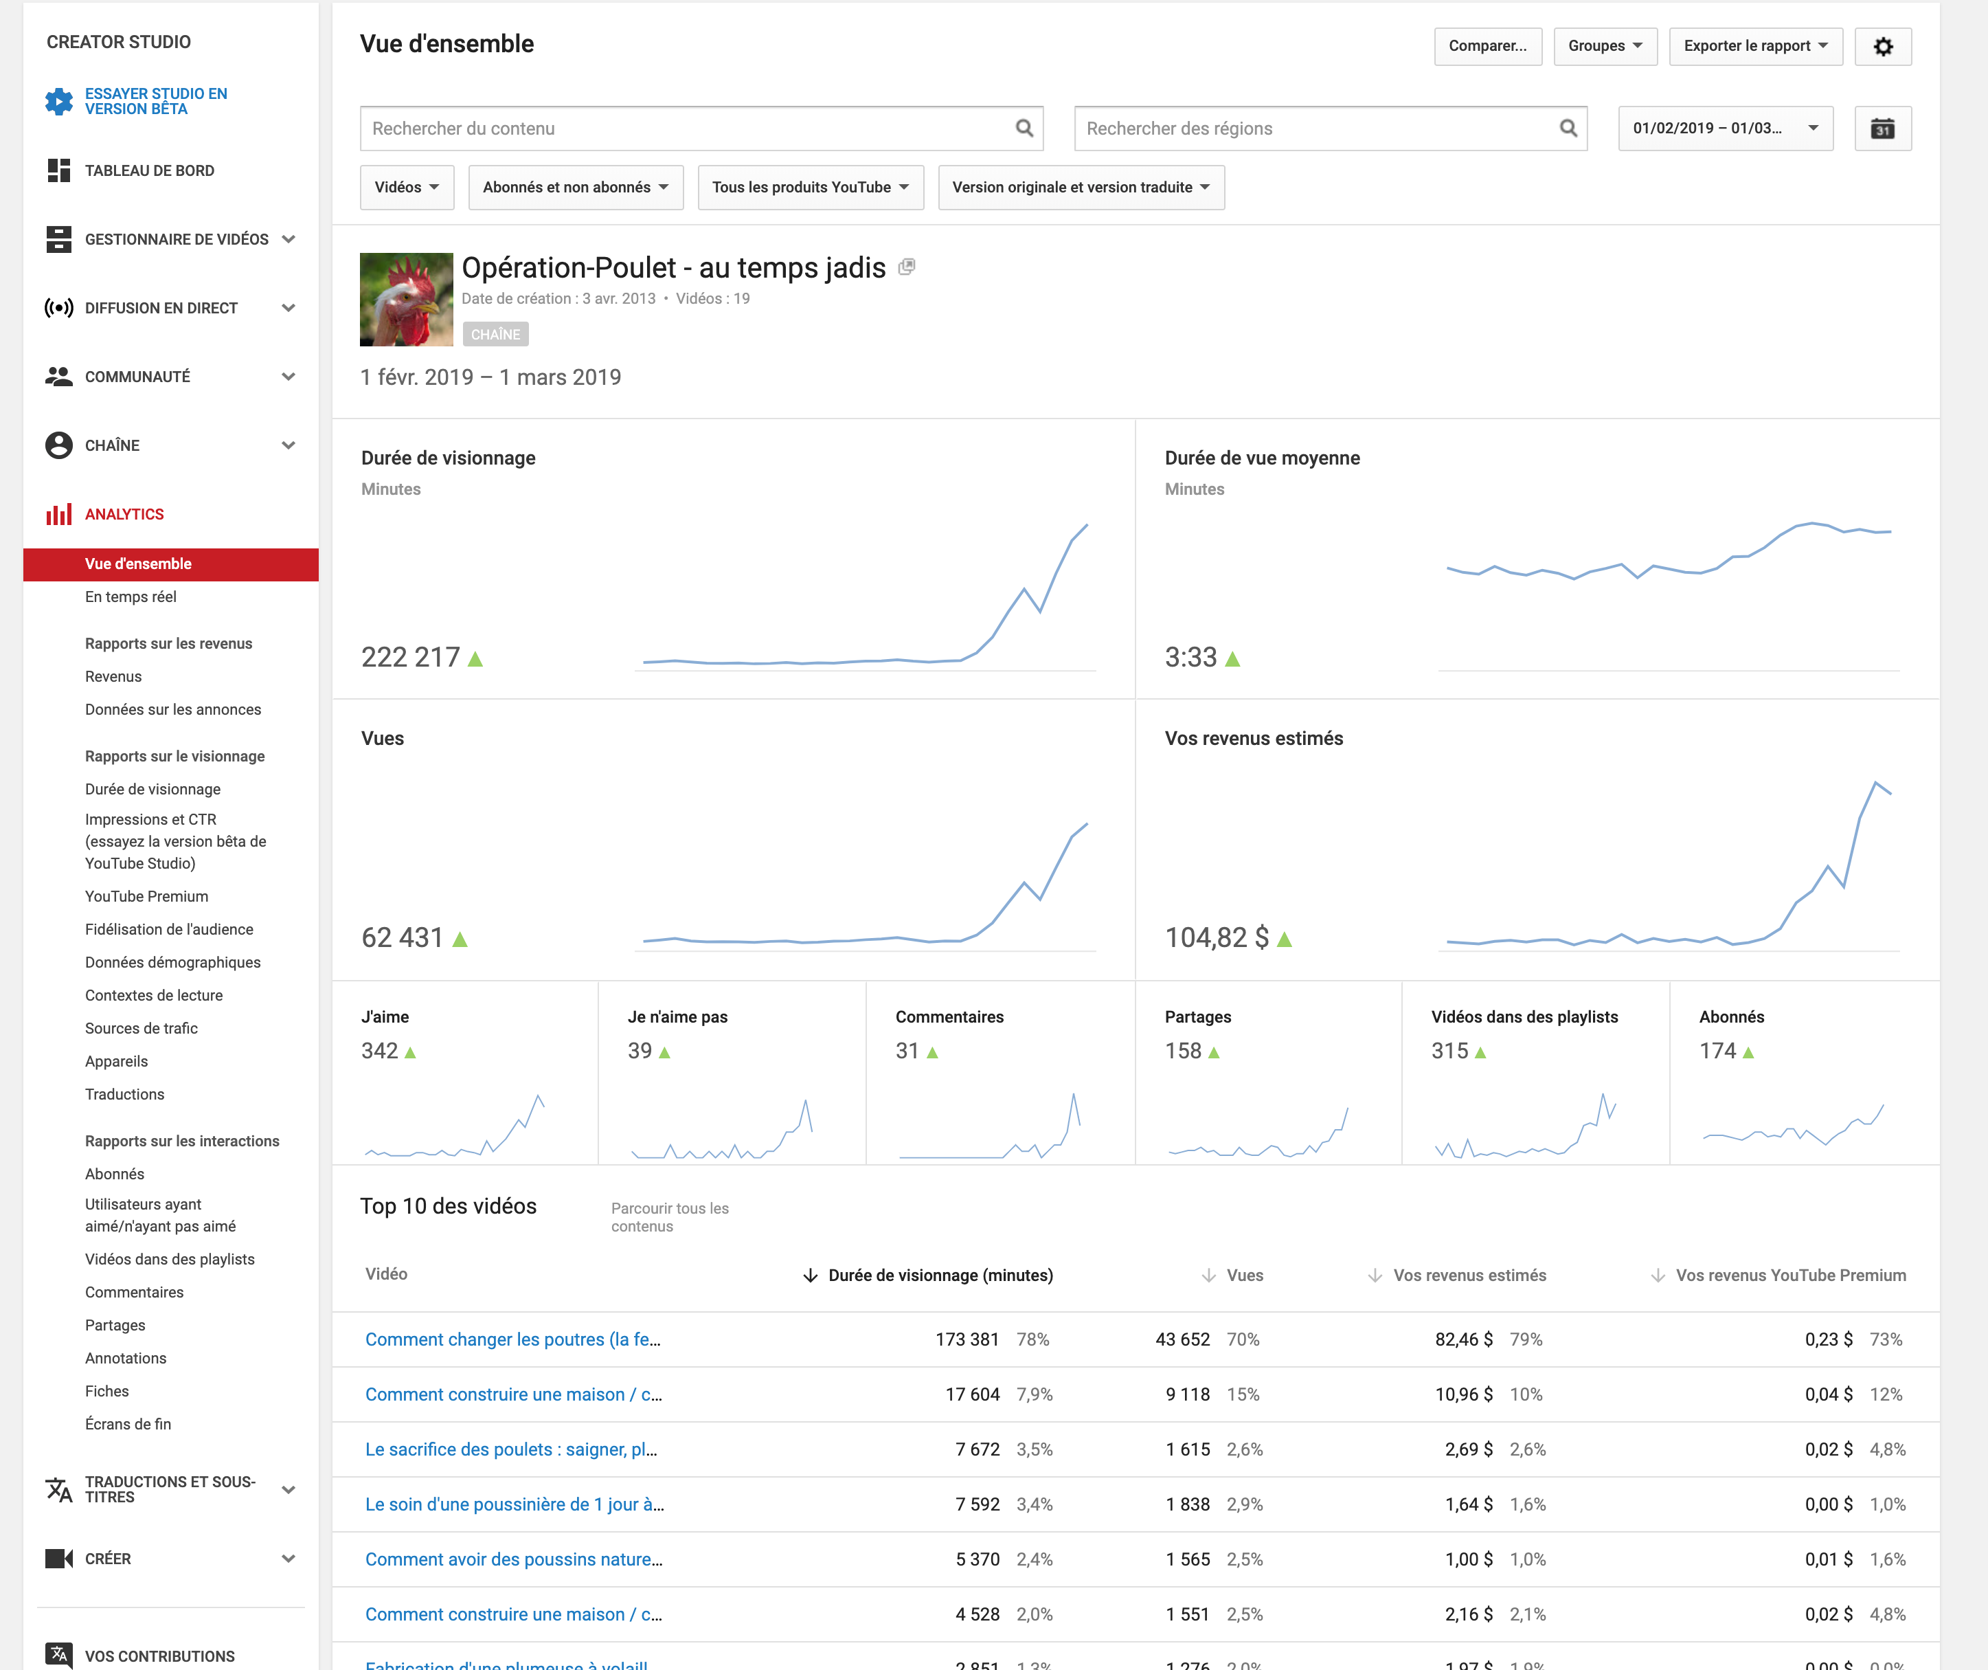
Task: Open Sources de trafic report
Action: [141, 1027]
